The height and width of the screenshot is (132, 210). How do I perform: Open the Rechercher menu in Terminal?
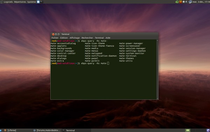tap(87, 38)
